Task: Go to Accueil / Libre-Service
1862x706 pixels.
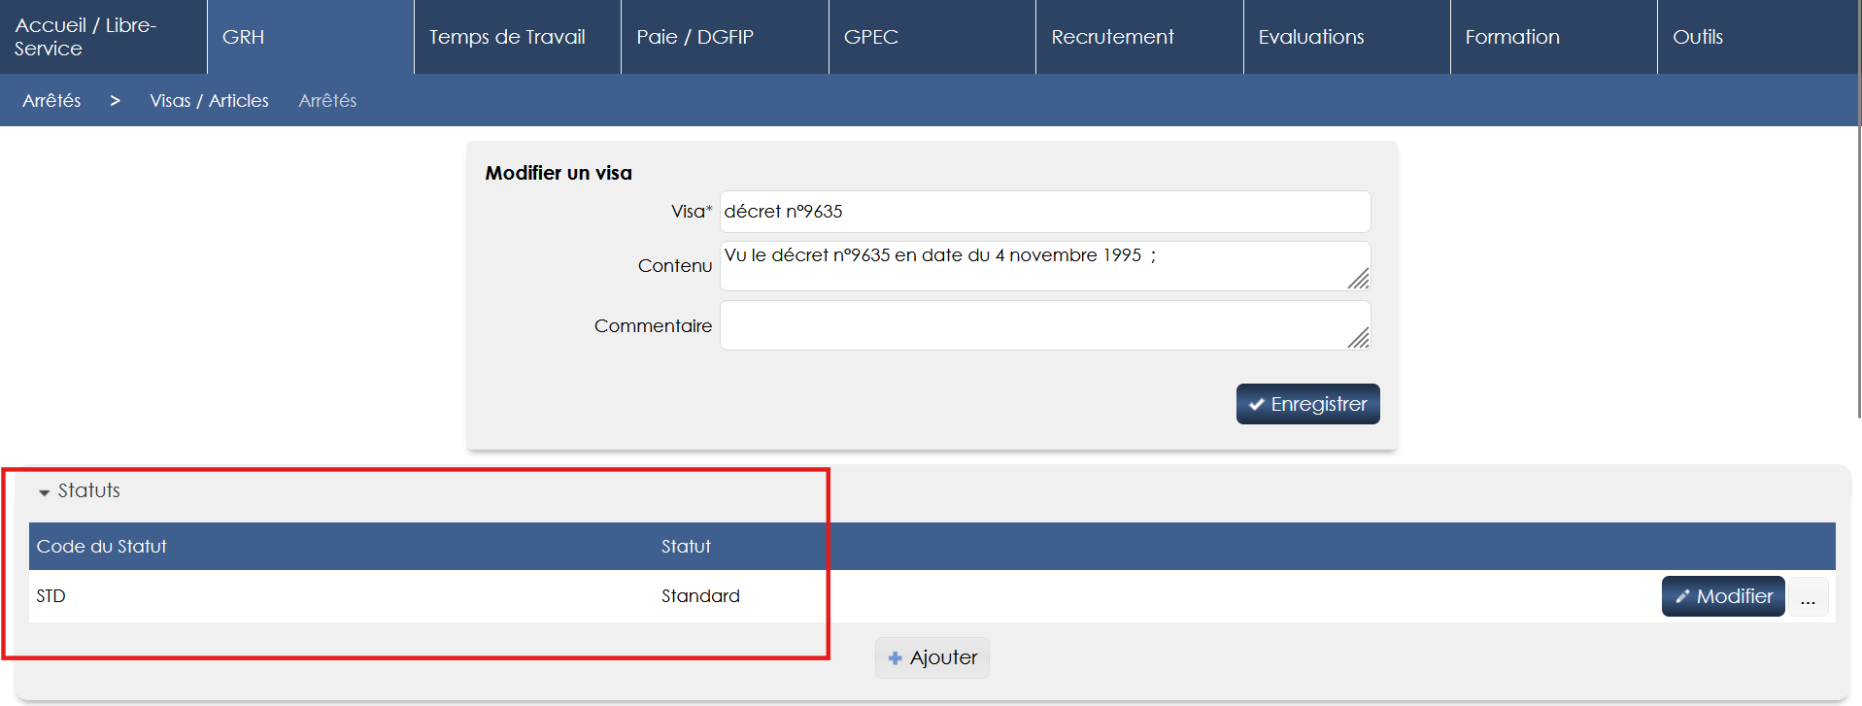Action: point(85,37)
